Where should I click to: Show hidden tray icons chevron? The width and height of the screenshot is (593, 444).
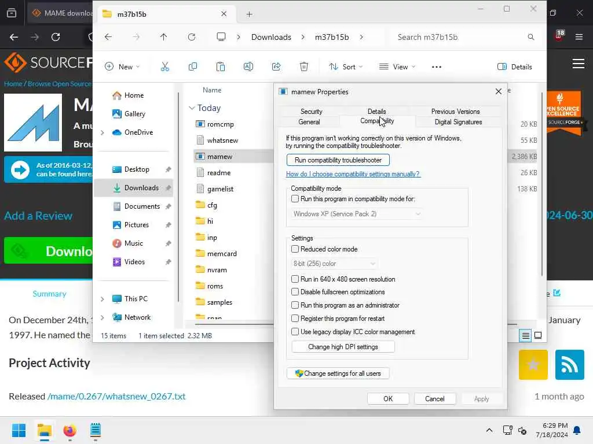[489, 430]
